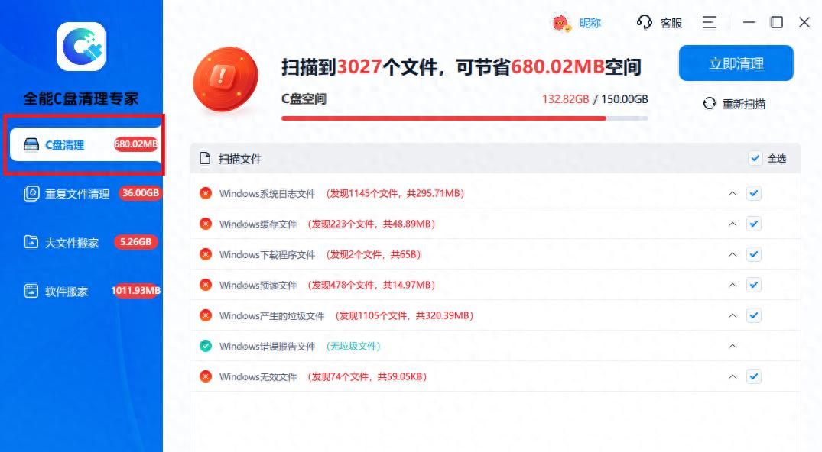Screen dimensions: 822x452
Task: Click red status icon for Windows产生的垃圾文件
Action: click(206, 315)
